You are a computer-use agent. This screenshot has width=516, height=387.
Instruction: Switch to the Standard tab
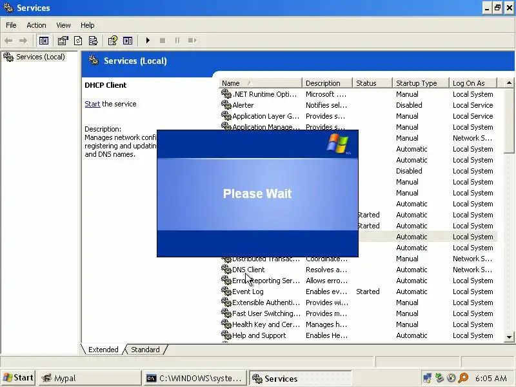point(145,350)
